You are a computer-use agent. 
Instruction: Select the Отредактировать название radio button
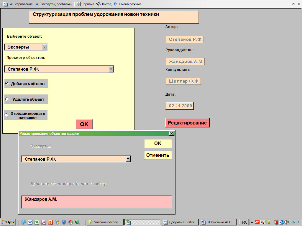point(6,115)
